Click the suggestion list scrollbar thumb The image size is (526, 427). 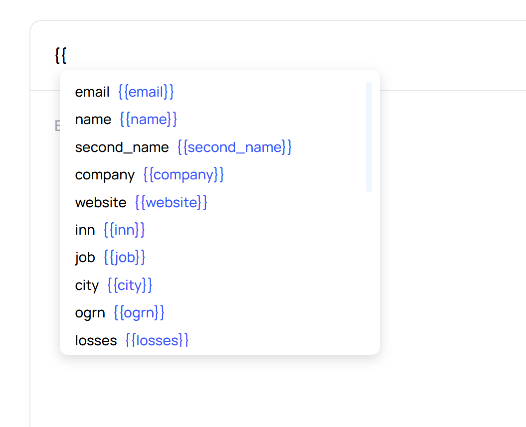click(369, 137)
